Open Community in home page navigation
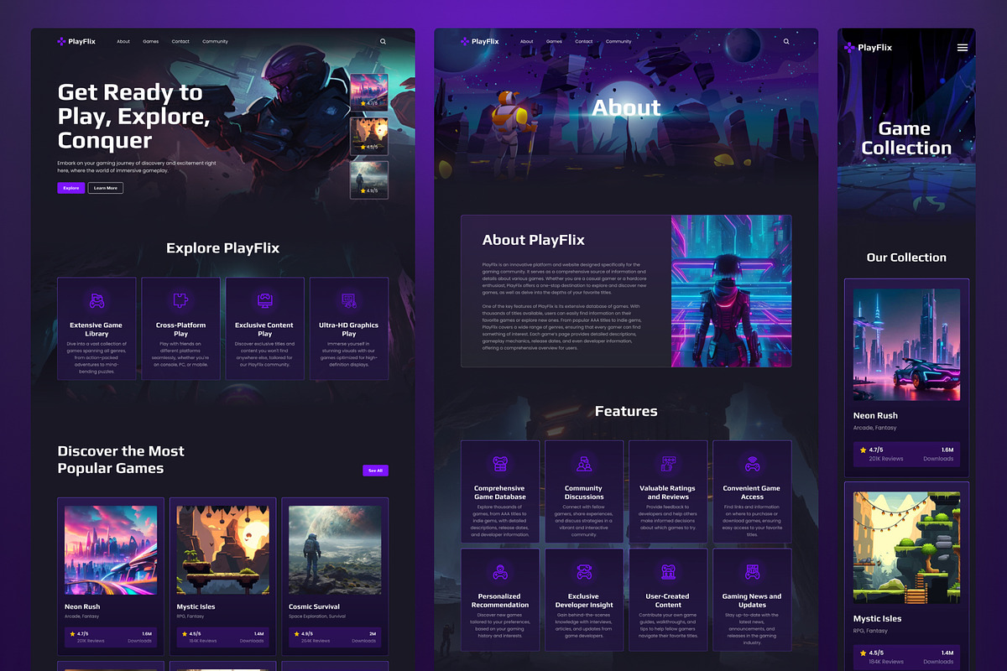The height and width of the screenshot is (671, 1007). click(215, 41)
